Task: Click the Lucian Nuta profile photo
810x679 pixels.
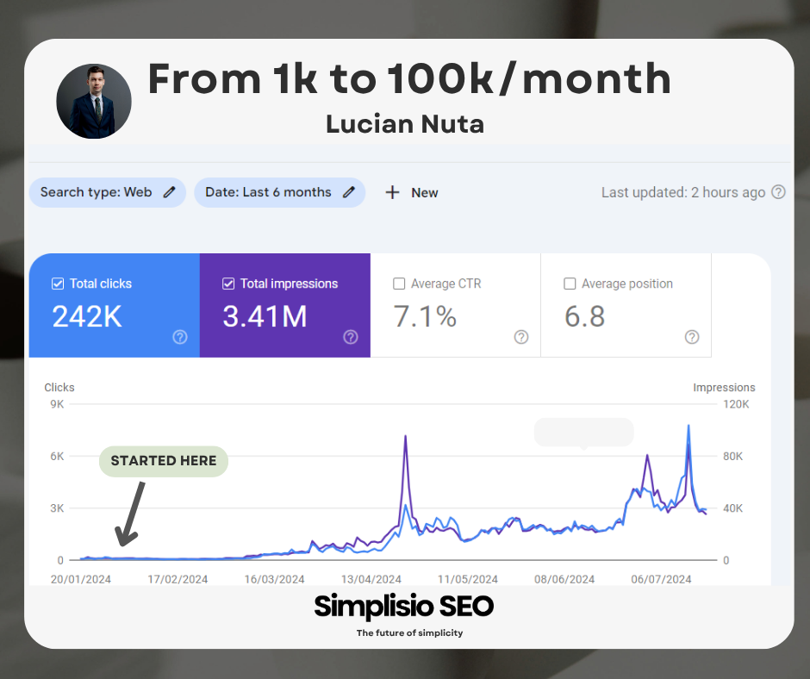Action: [x=94, y=101]
